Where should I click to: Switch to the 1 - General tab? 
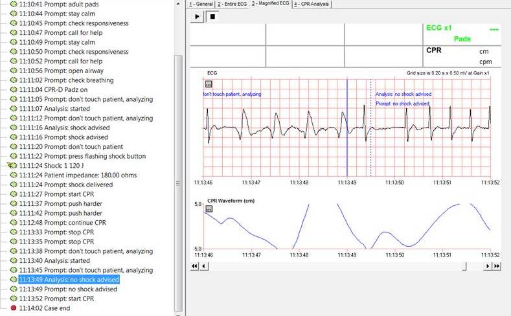coord(200,4)
